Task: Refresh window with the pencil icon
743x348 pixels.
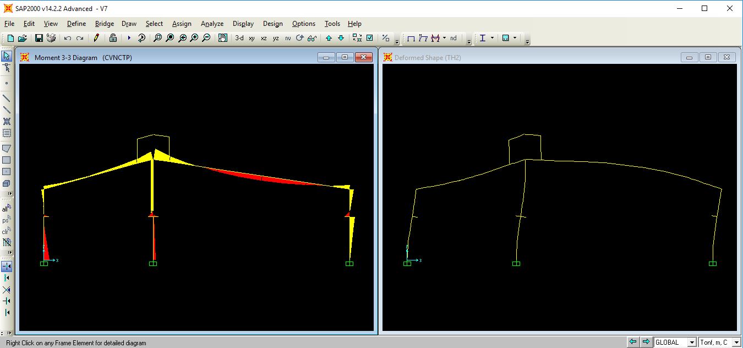Action: 96,38
